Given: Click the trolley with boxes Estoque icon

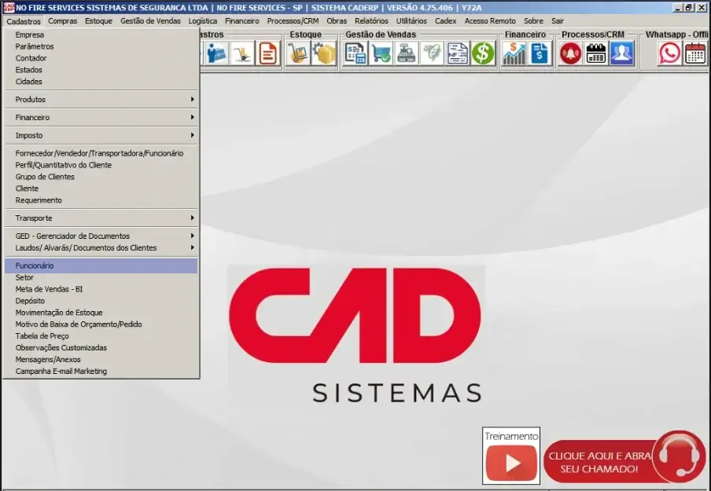Looking at the screenshot, I should (x=298, y=53).
